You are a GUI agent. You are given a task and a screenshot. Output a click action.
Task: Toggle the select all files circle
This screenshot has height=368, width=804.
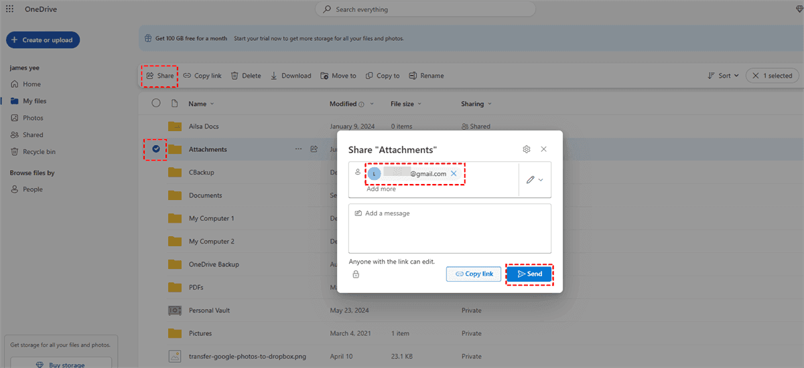click(156, 103)
